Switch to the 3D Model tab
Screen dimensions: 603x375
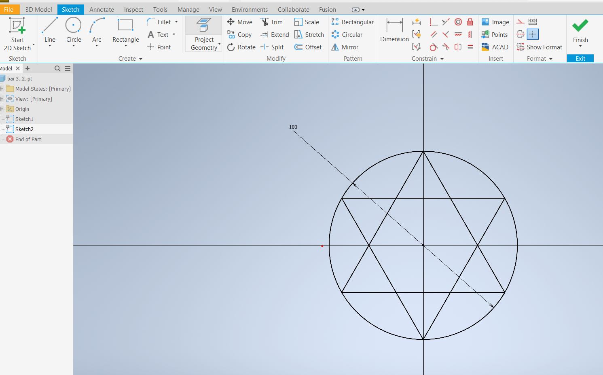38,9
